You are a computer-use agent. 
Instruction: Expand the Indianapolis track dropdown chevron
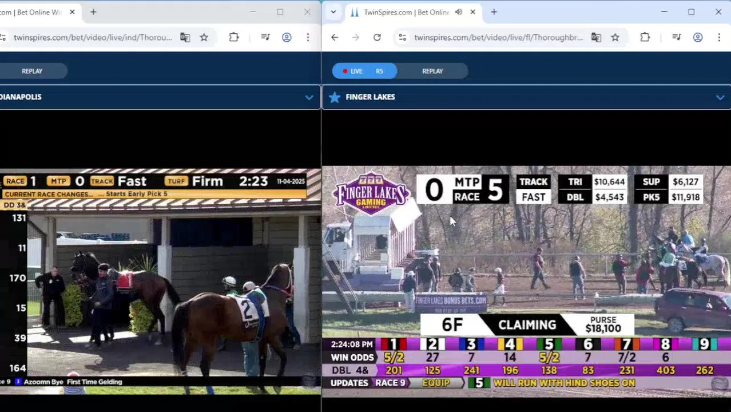pyautogui.click(x=309, y=97)
